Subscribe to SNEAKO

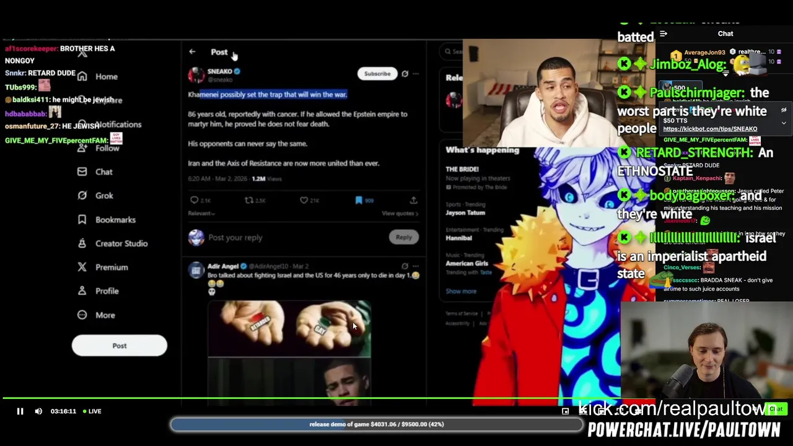(377, 74)
